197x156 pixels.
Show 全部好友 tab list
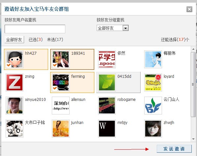[14, 40]
